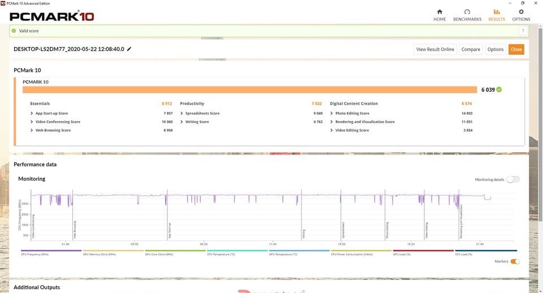The height and width of the screenshot is (293, 543).
Task: Click the Spreadsheets marker on chart
Action: coord(343,230)
